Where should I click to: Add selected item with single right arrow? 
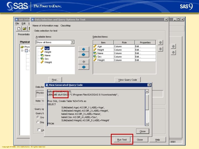84,49
